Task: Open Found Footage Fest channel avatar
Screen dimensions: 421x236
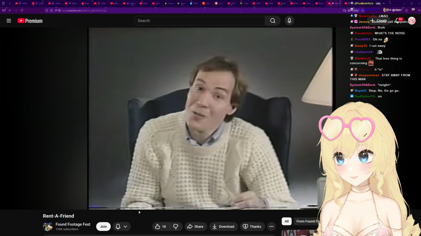Action: pyautogui.click(x=48, y=226)
